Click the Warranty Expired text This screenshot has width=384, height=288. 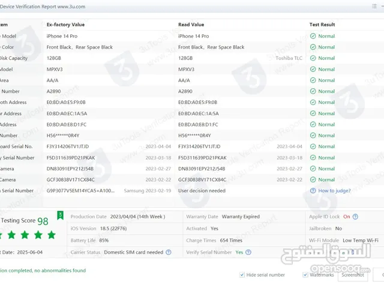click(241, 217)
